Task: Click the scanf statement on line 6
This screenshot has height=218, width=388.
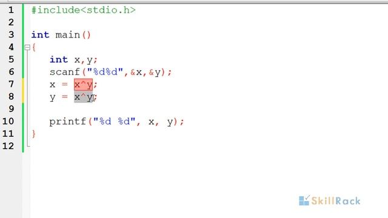Action: [x=110, y=72]
